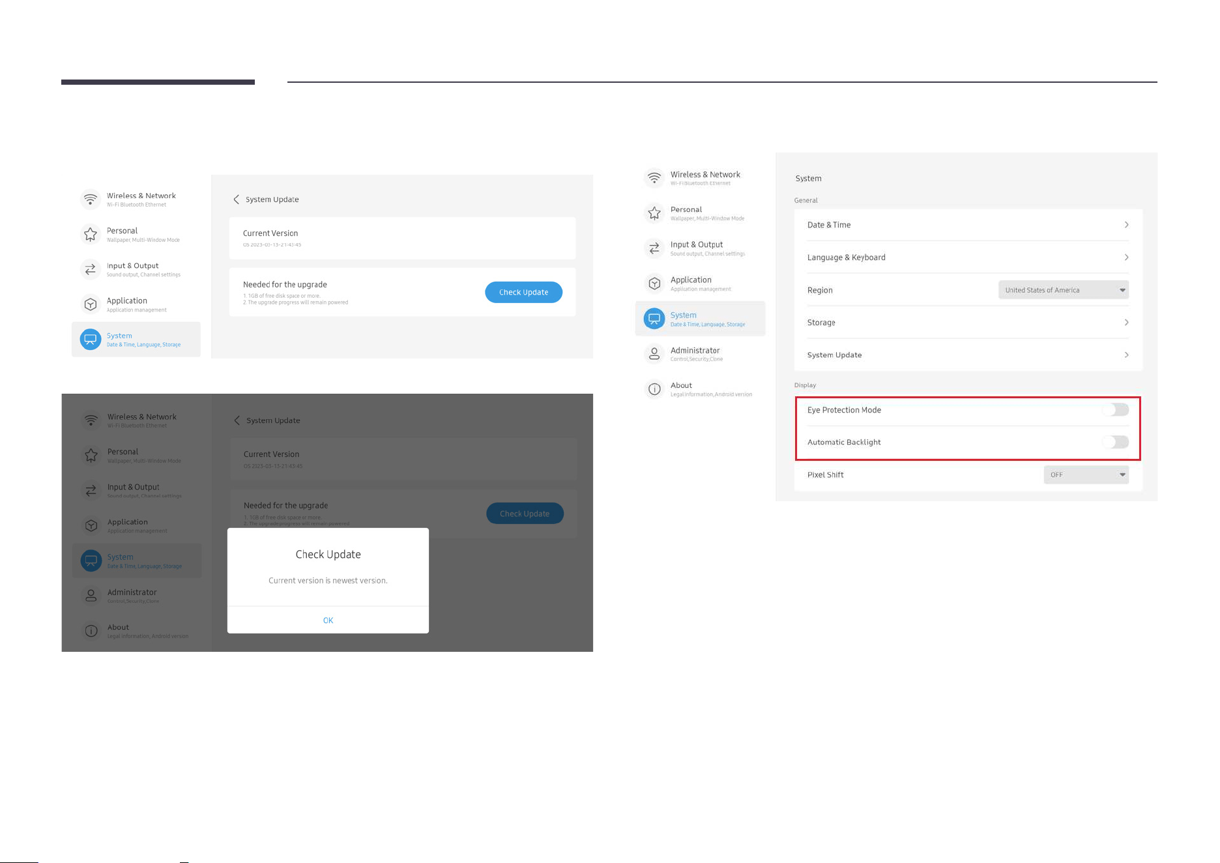Click the back chevron beside System Update in the undimmed screen

pos(236,199)
